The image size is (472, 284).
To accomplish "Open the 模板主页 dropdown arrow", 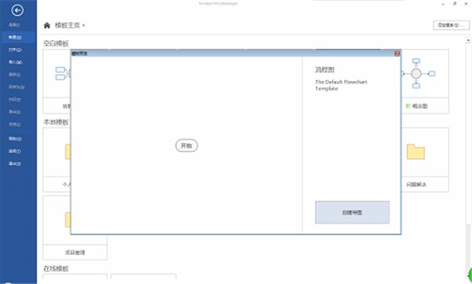I will point(83,26).
